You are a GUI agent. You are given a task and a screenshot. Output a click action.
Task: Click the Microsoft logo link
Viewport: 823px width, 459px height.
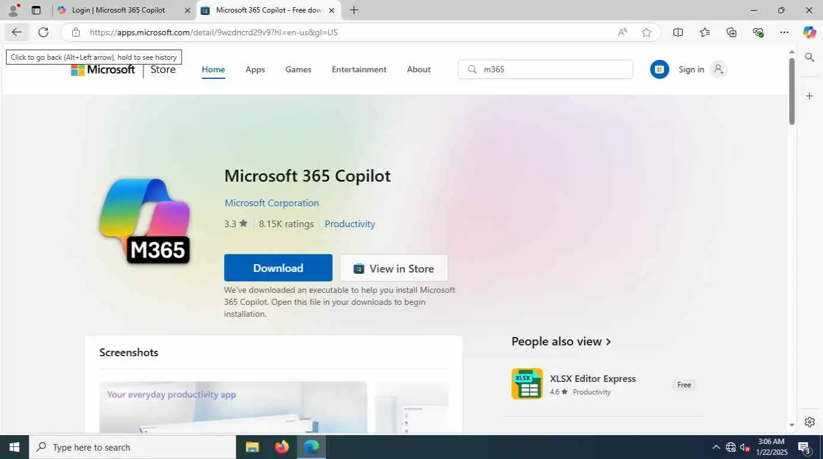pyautogui.click(x=103, y=69)
